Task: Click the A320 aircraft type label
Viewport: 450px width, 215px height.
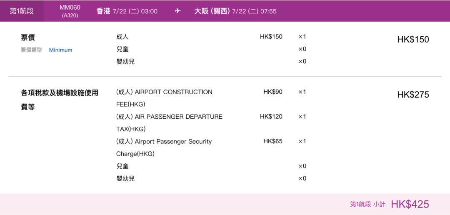Action: 70,16
